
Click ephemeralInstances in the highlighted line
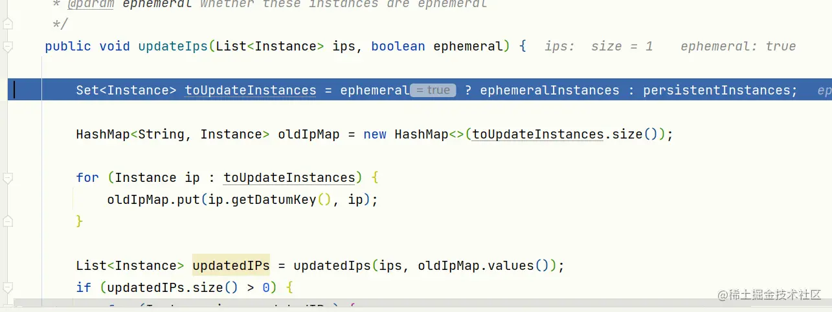click(549, 91)
